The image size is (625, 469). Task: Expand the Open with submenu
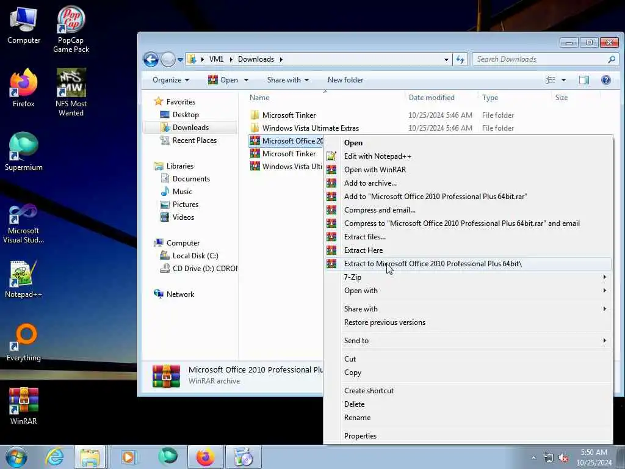coord(468,291)
